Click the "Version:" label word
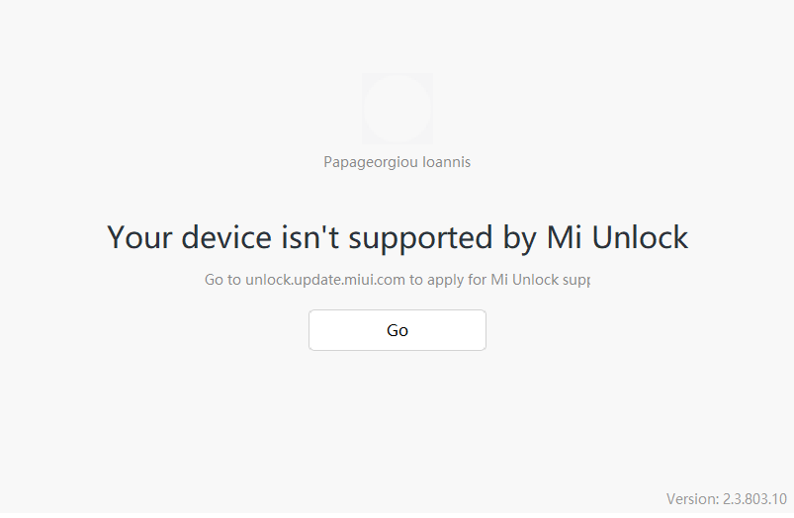The image size is (794, 518). click(x=689, y=498)
